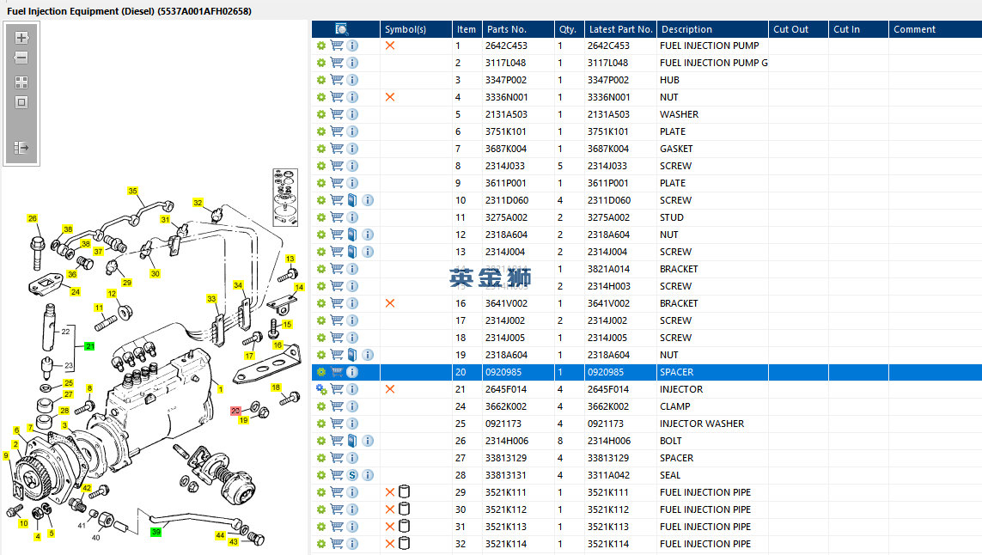Select NUT 2318A604 item 19 row

[647, 355]
